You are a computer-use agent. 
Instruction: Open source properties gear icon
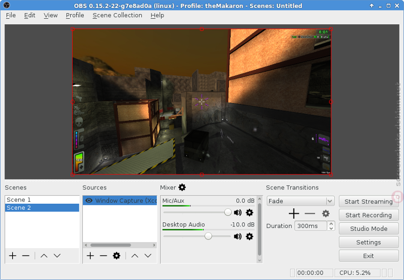[117, 256]
